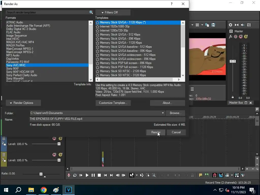Copy snapshot to clipboard in preview
260x195 pixels.
(207, 25)
